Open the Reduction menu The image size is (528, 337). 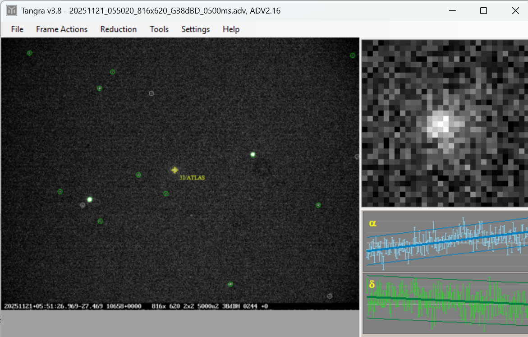tap(119, 29)
